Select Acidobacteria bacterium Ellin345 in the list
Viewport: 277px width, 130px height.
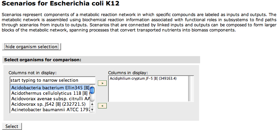click(x=50, y=88)
